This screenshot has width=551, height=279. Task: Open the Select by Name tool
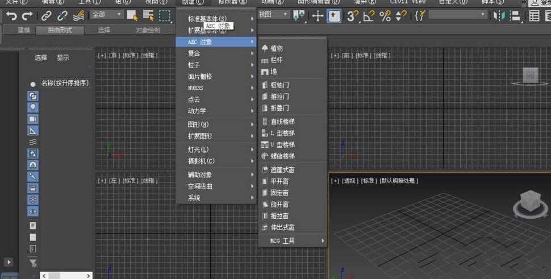(x=148, y=16)
